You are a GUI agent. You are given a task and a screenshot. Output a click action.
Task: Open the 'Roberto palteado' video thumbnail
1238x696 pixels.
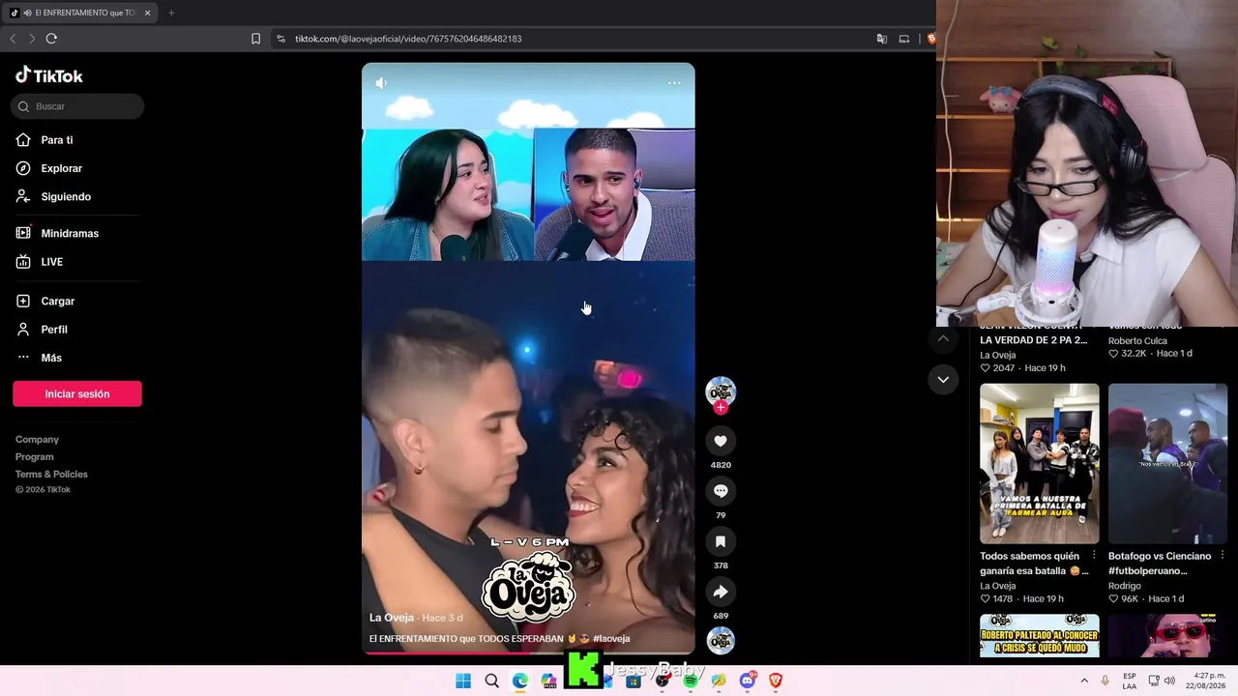tap(1040, 636)
